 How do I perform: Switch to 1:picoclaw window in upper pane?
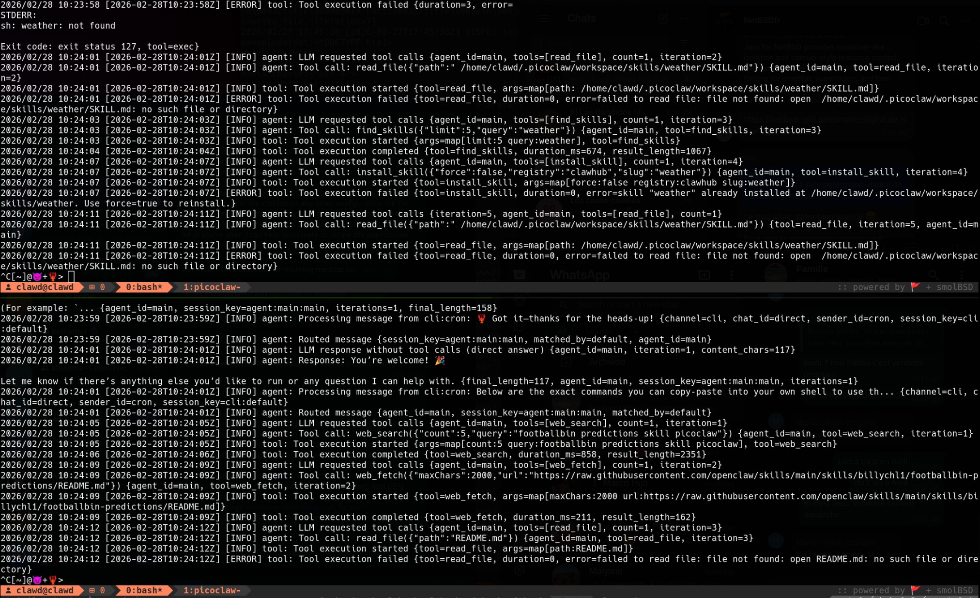tap(212, 287)
